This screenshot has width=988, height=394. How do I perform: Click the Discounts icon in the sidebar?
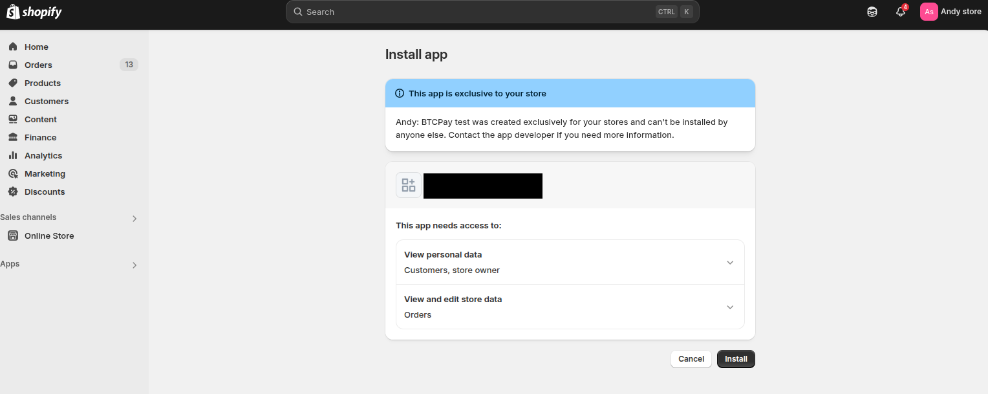coord(13,192)
